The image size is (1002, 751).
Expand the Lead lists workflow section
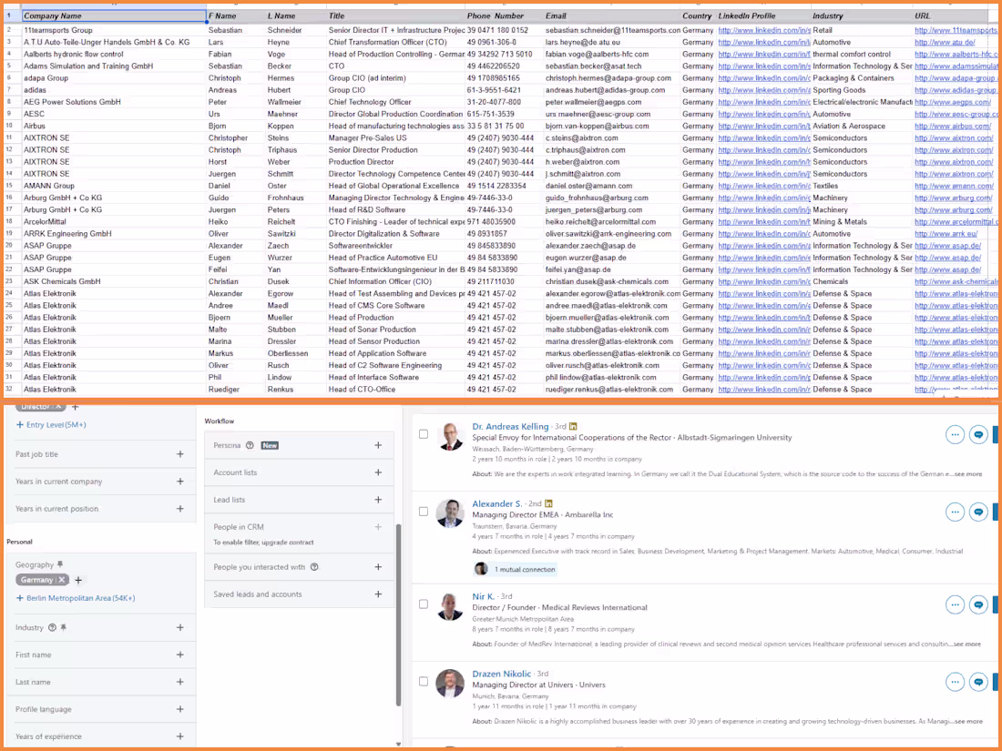pyautogui.click(x=378, y=500)
